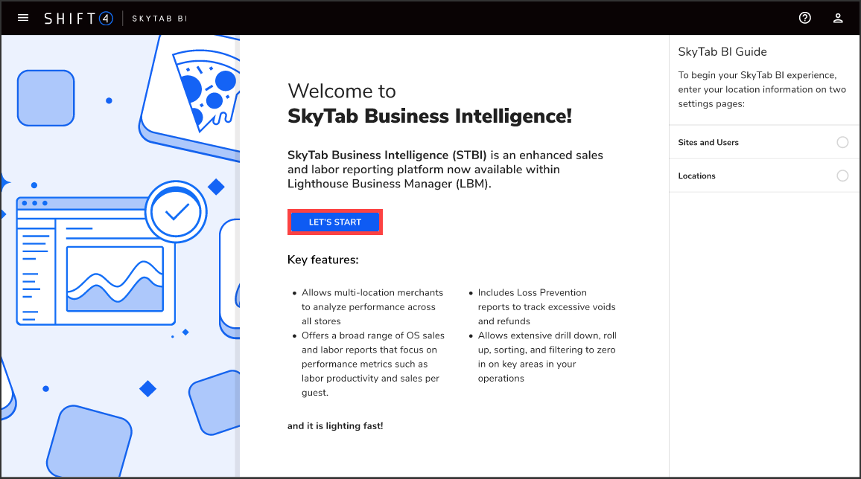Open the account menu with the person icon
Viewport: 861px width, 479px height.
tap(838, 17)
